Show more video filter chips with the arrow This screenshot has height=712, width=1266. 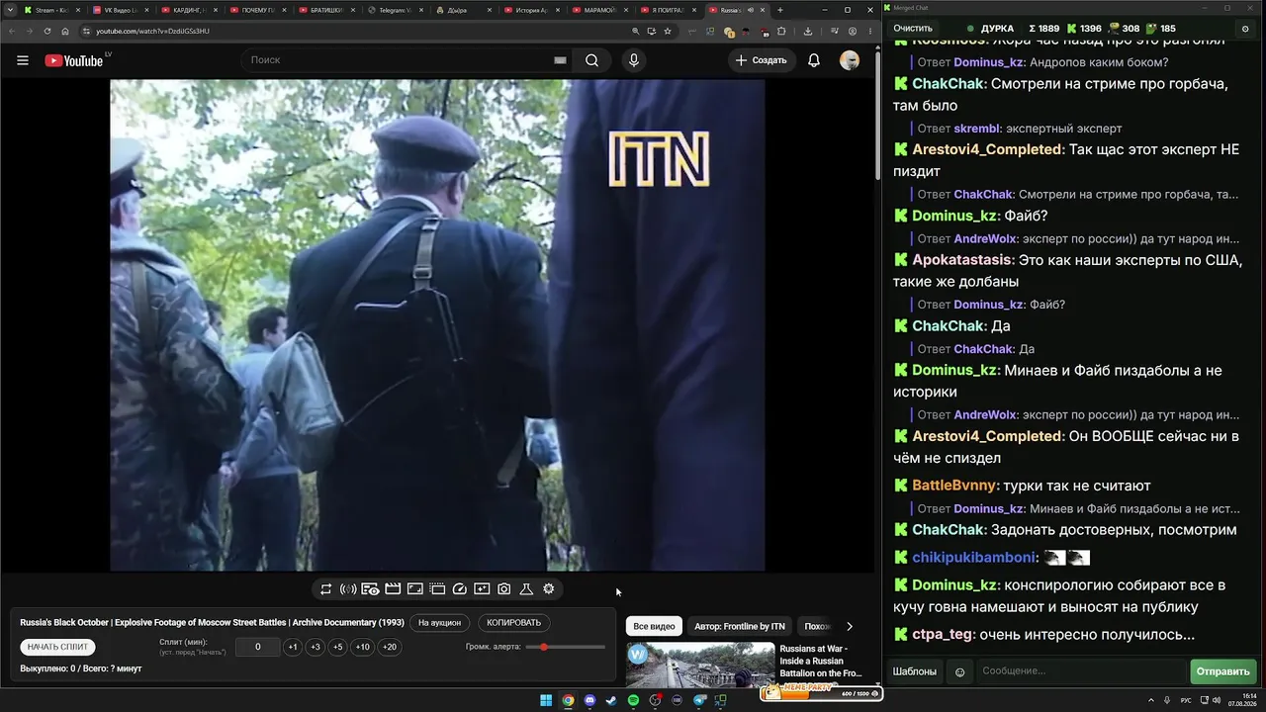coord(850,626)
